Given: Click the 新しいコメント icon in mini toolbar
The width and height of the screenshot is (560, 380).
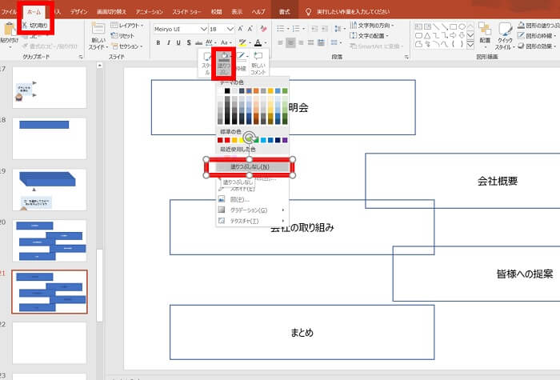Looking at the screenshot, I should click(258, 62).
